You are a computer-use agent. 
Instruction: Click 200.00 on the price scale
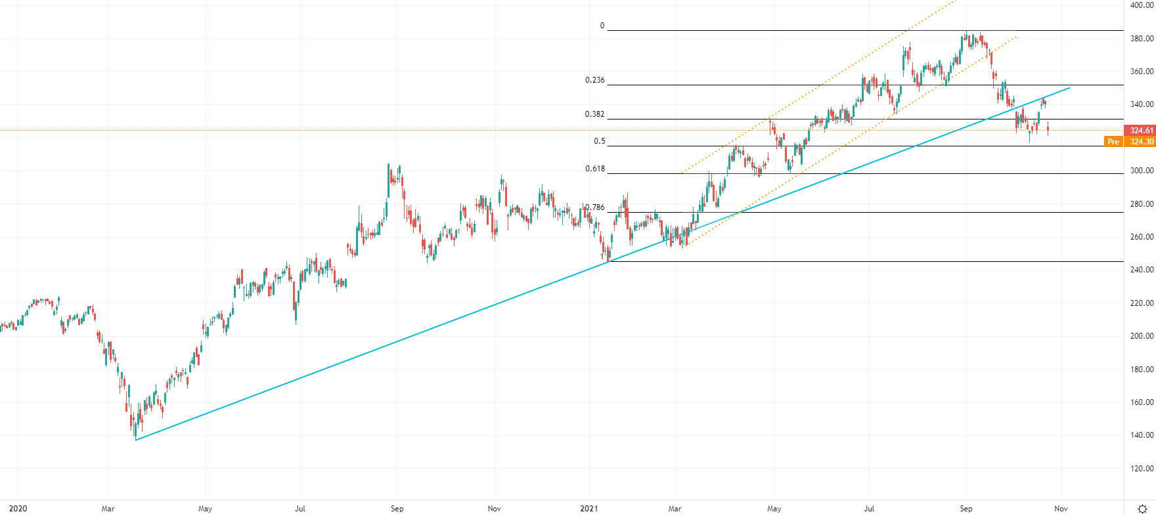pyautogui.click(x=1142, y=336)
